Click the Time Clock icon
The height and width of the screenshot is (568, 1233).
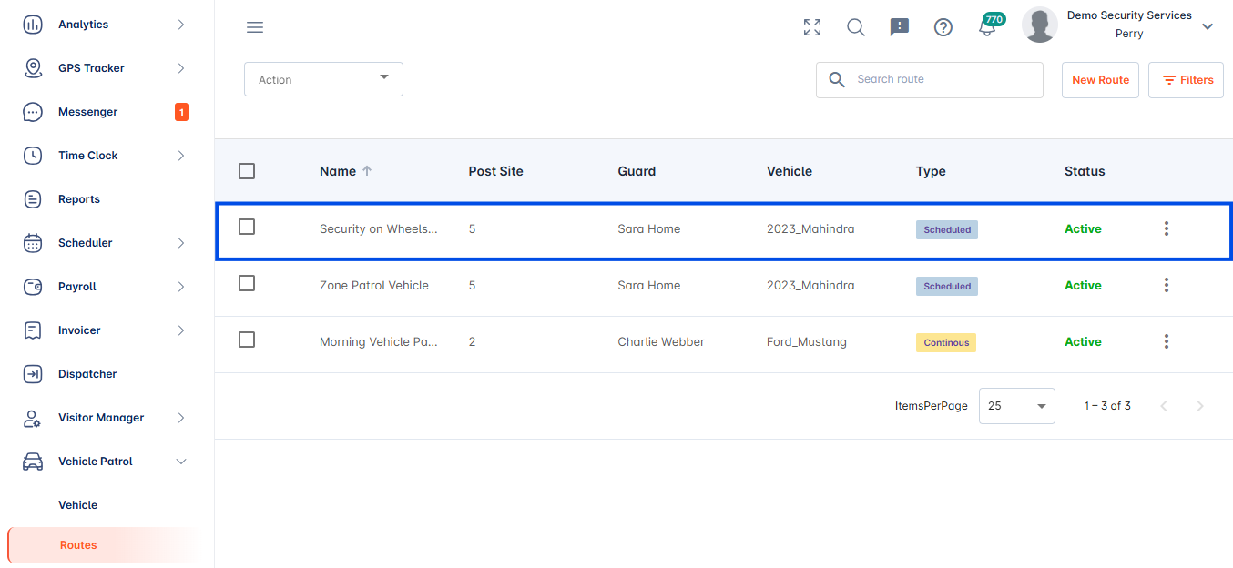click(x=33, y=156)
